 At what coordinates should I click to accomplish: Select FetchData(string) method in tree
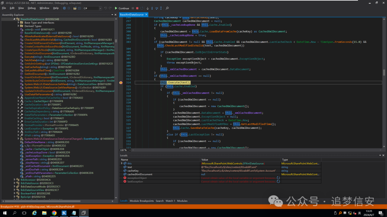[46, 60]
